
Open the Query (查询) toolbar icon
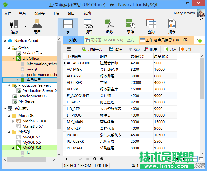[151, 26]
